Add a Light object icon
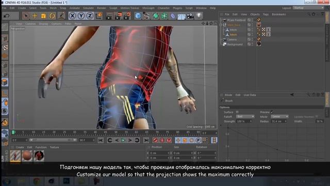 [x=199, y=16]
